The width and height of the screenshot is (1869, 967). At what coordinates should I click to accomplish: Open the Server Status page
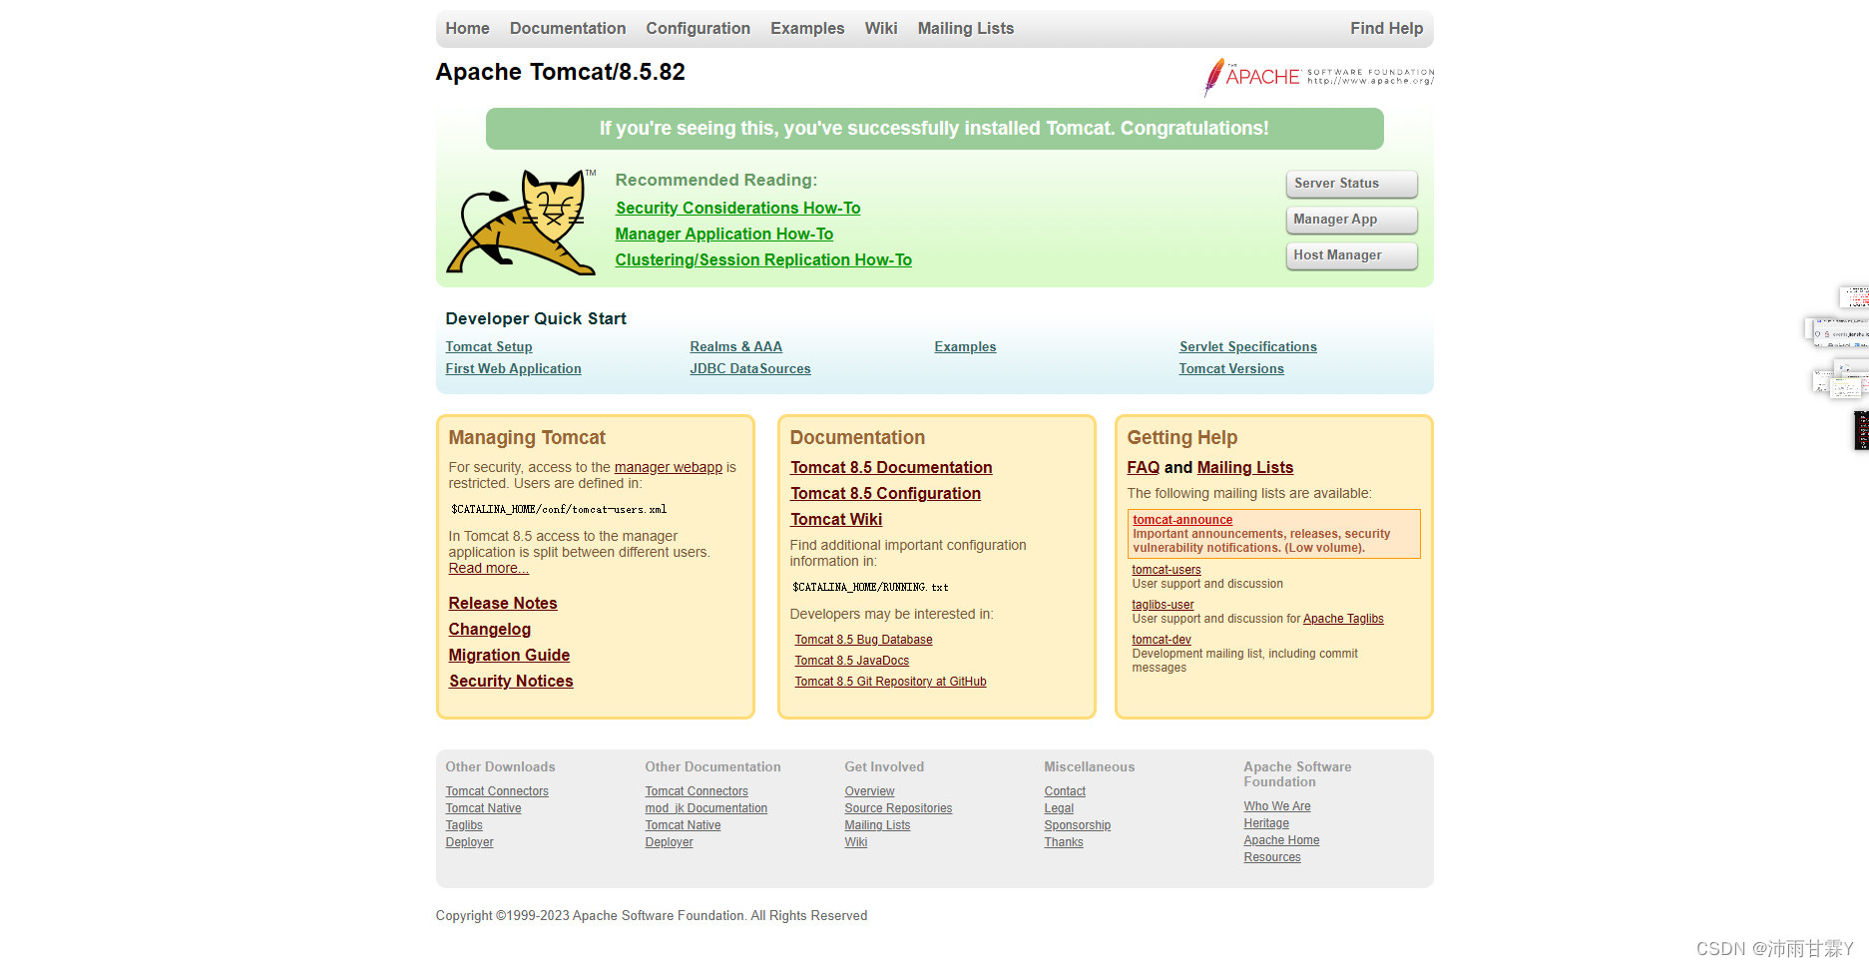1350,184
